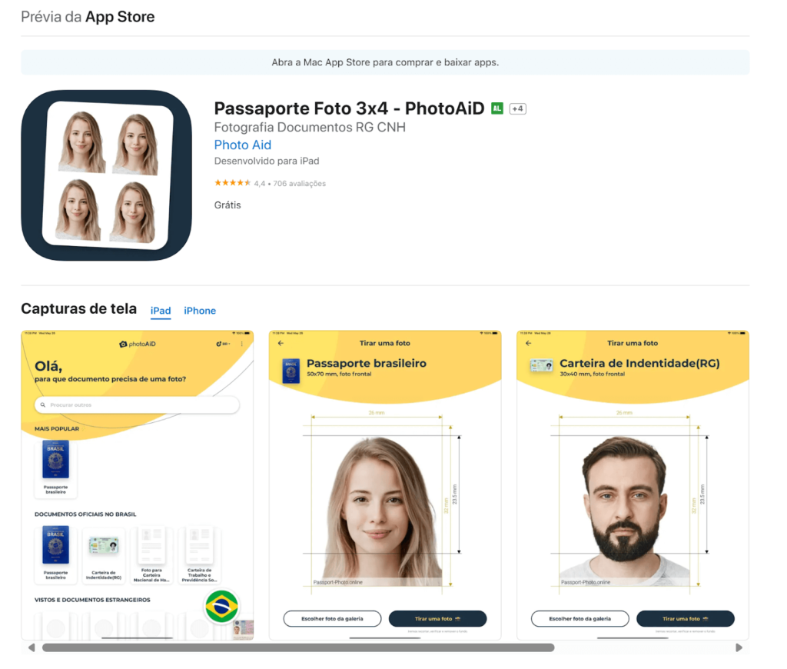
Task: Select Carteira de Trabalho e Previdência card
Action: pyautogui.click(x=199, y=554)
